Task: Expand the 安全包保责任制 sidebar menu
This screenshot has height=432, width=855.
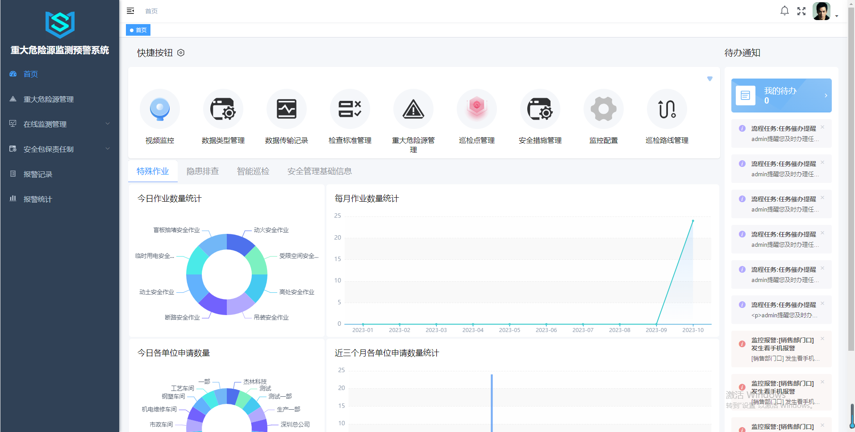Action: [60, 149]
